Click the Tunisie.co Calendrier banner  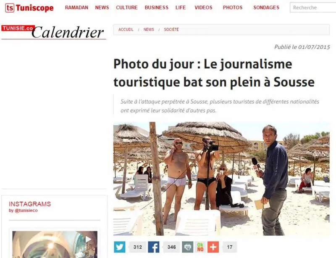click(x=54, y=32)
